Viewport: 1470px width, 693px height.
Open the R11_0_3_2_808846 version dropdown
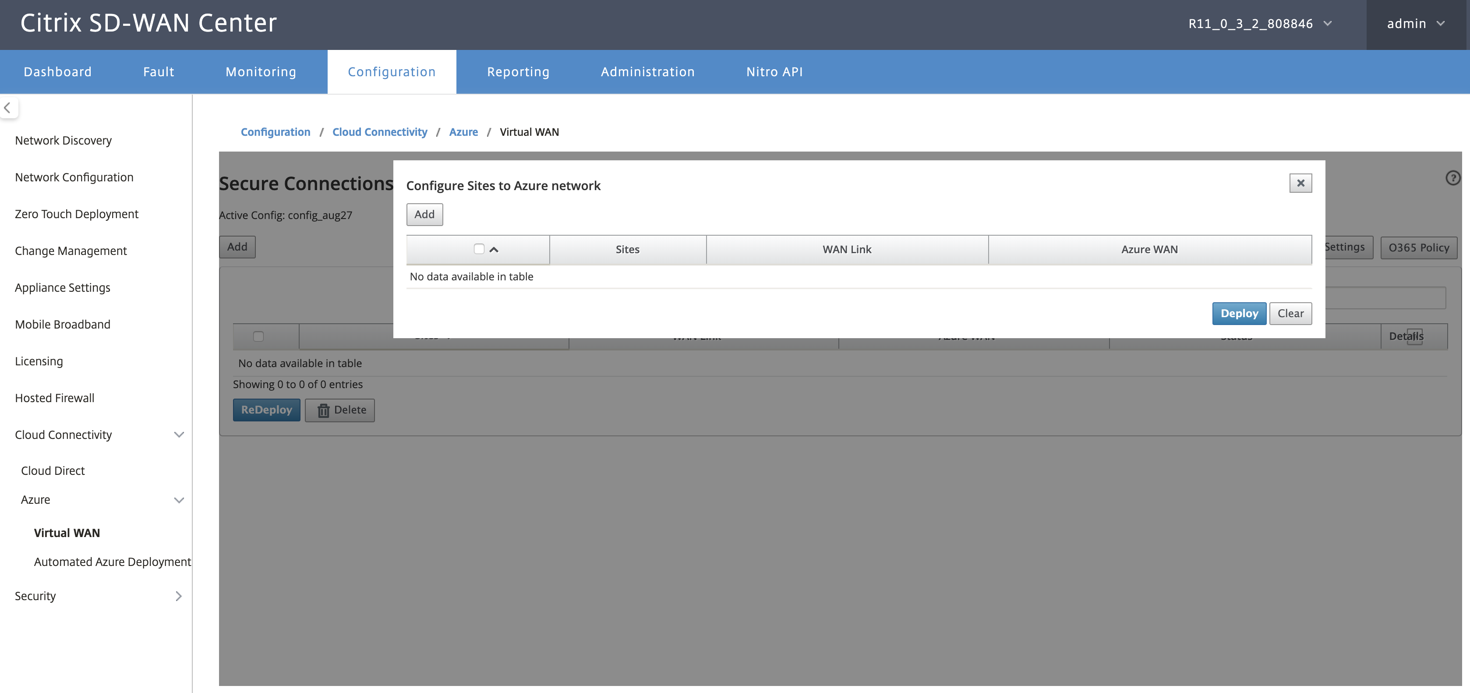tap(1260, 23)
